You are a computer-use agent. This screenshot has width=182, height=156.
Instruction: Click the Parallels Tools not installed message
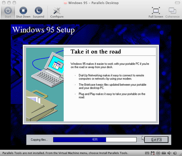[65, 153]
